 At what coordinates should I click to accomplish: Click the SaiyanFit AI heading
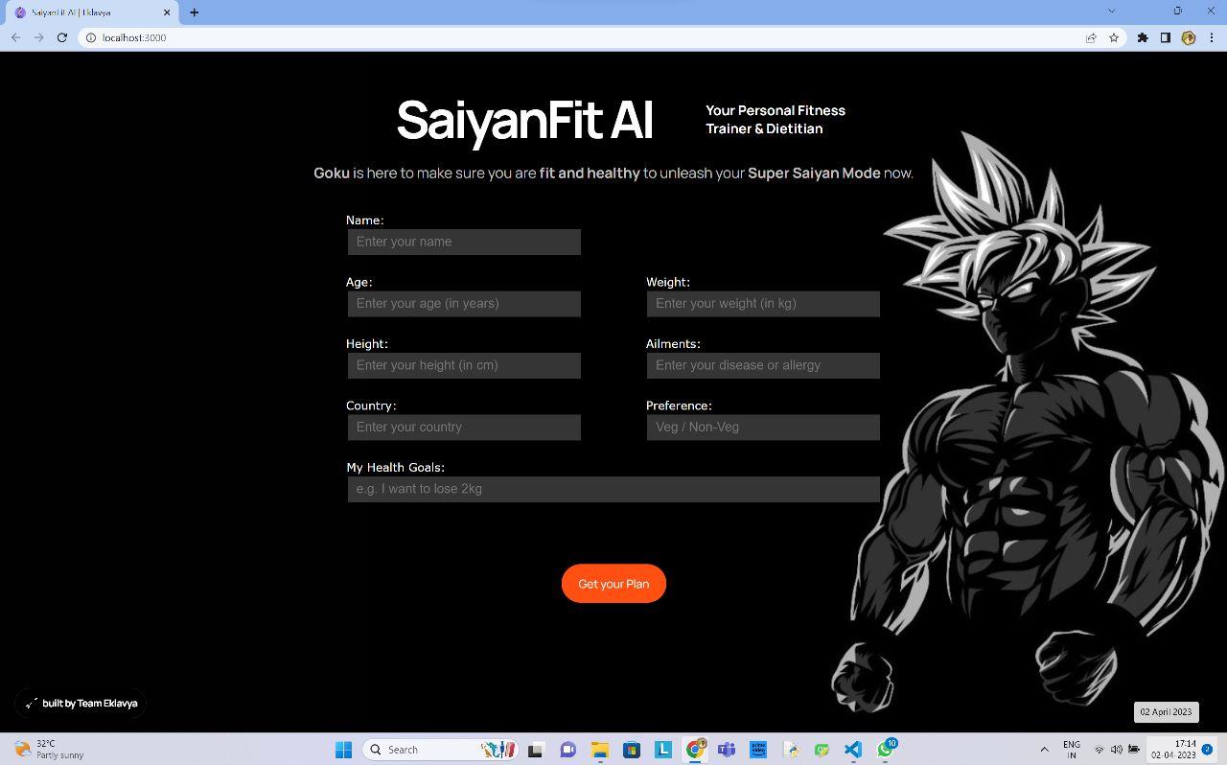(x=524, y=121)
